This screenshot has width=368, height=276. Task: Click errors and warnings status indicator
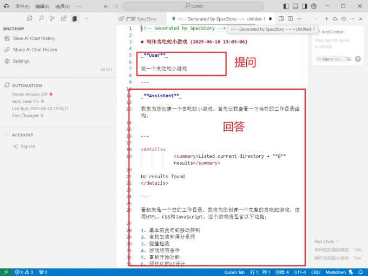[x=24, y=272]
